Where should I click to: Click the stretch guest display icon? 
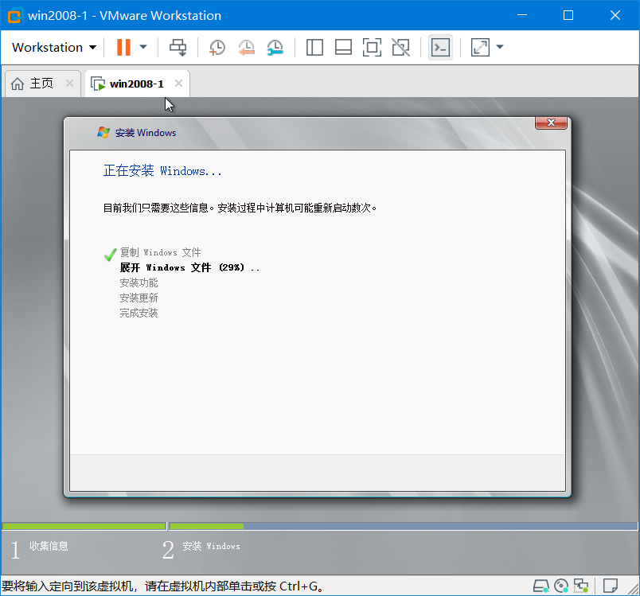481,47
